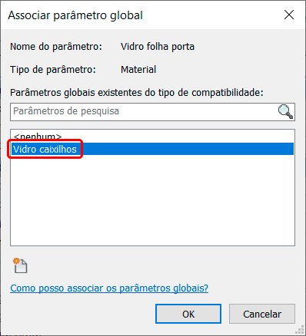The image size is (306, 336).
Task: Click the Parâmetros globais existentes label
Action: tap(137, 92)
